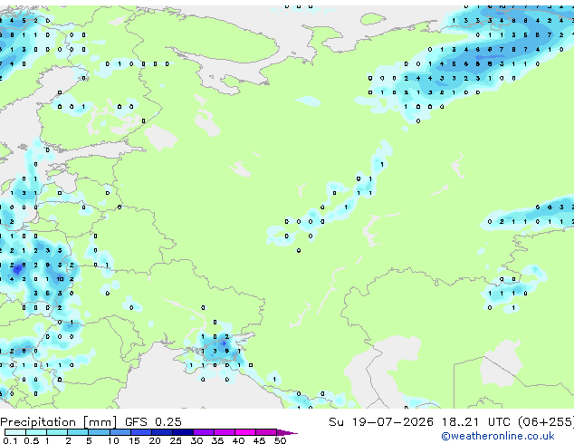Click the '35' legend scale label
Viewport: 574px width, 444px height.
coord(217,440)
